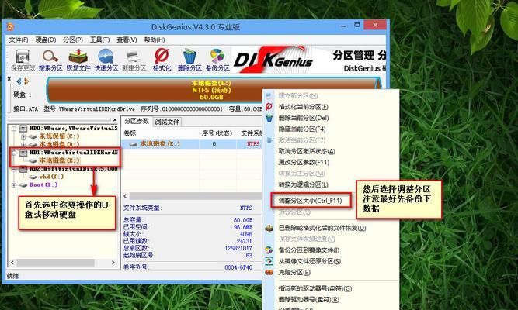Screen dimensions: 518x310
Task: Choose 指派新的驱动器号(盘符)(G) menu entry
Action: coord(315,288)
